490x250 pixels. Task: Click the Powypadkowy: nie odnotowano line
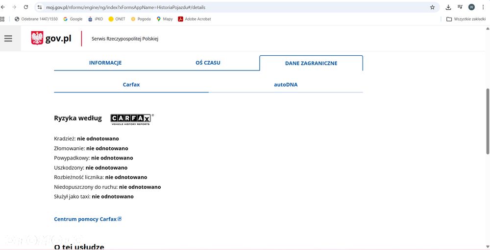pos(94,158)
